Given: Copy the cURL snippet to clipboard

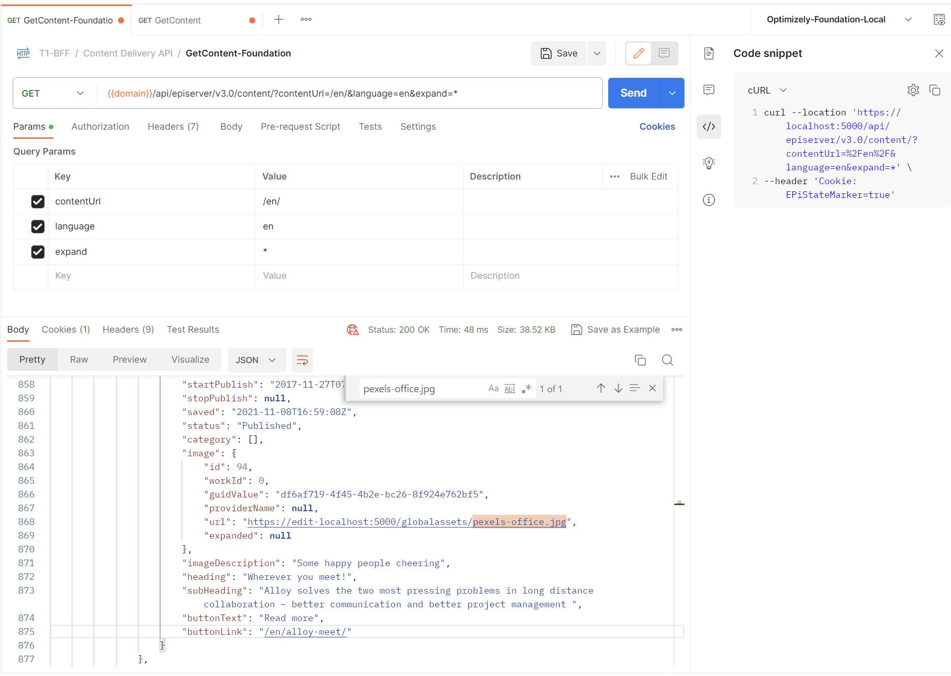Looking at the screenshot, I should tap(935, 90).
